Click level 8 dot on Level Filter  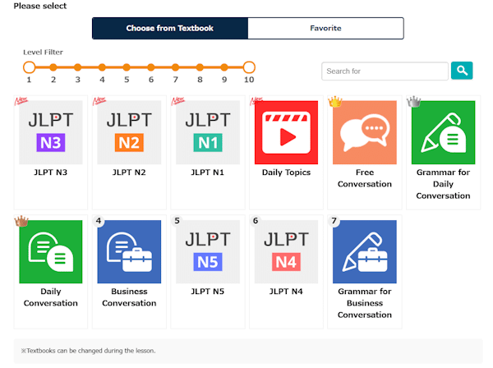click(x=200, y=67)
